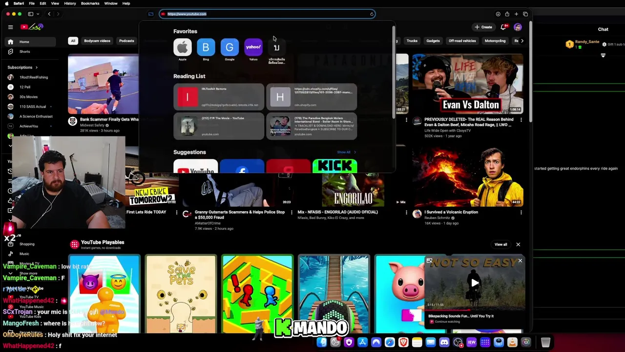The width and height of the screenshot is (625, 352).
Task: Open F1 The Movie reading list item
Action: click(219, 126)
